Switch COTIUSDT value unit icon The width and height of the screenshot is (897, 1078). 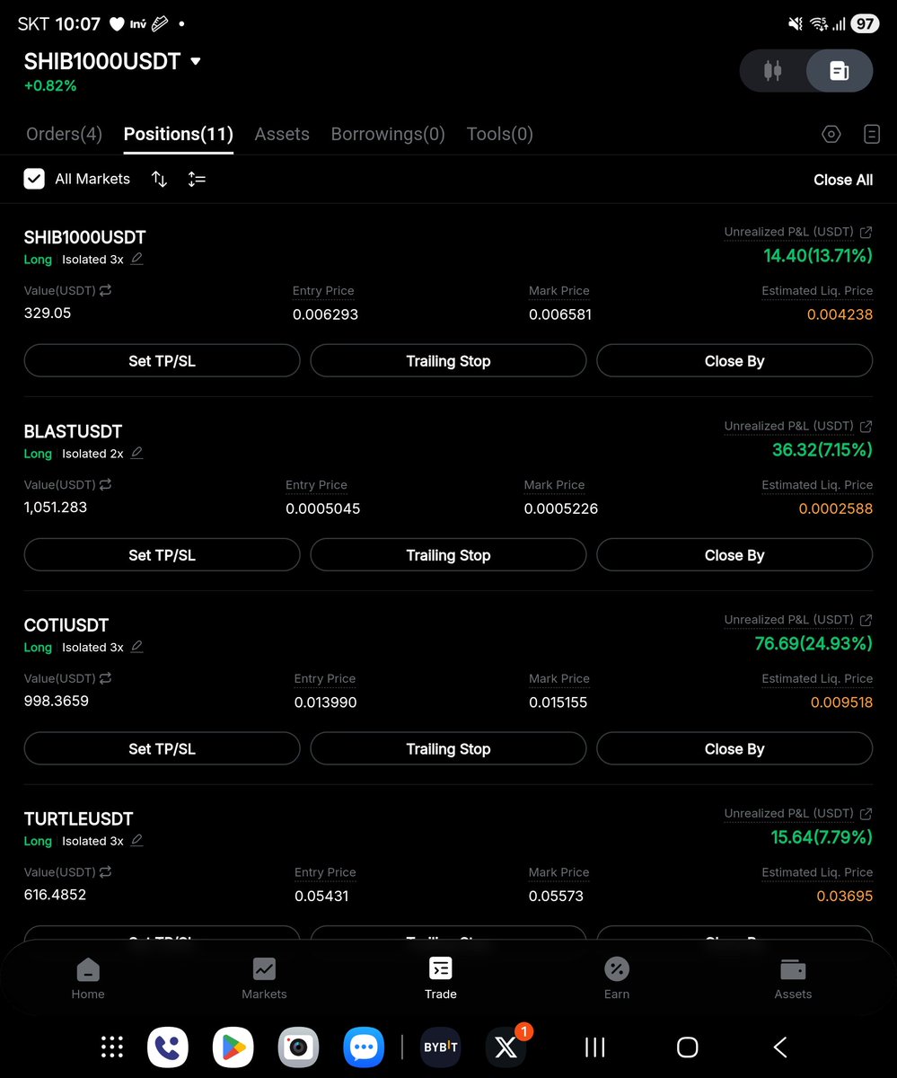[105, 678]
